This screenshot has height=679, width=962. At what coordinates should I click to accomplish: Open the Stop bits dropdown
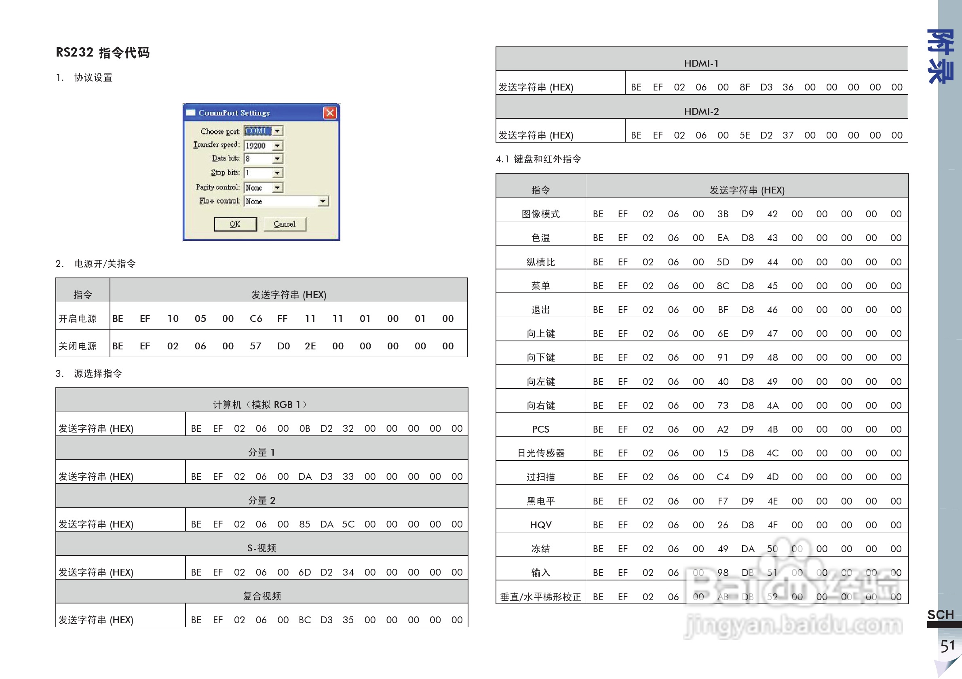tap(277, 172)
